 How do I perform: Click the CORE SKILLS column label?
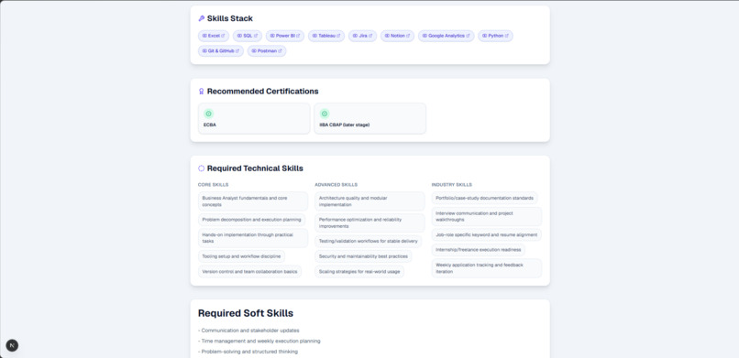pyautogui.click(x=213, y=185)
